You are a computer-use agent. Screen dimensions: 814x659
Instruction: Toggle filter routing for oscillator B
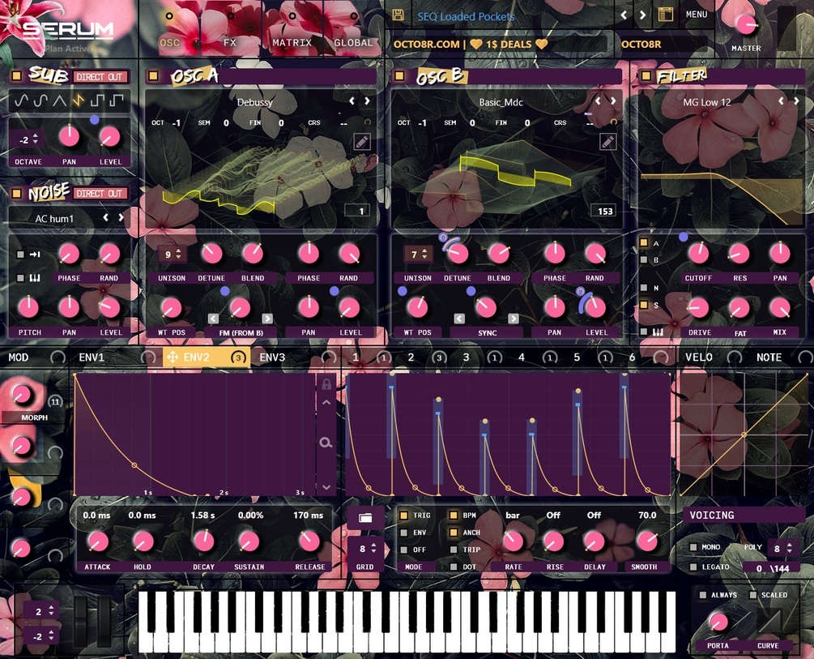[x=644, y=259]
